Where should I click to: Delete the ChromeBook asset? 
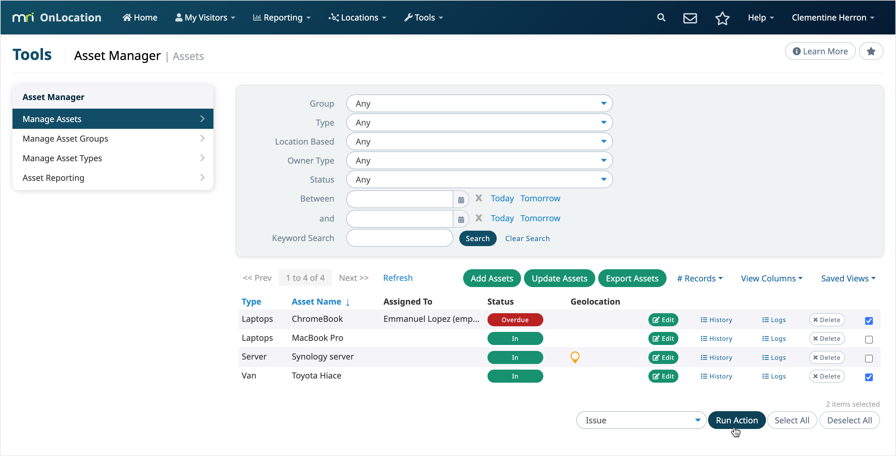click(x=827, y=320)
